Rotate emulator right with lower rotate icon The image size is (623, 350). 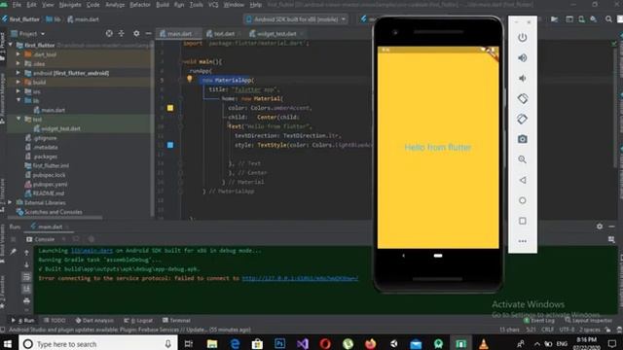[x=522, y=119]
